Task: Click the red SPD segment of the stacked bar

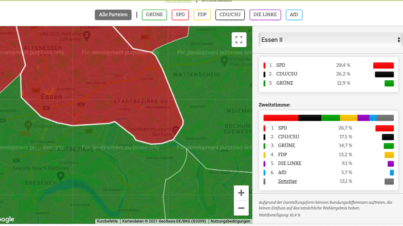Action: (x=281, y=118)
